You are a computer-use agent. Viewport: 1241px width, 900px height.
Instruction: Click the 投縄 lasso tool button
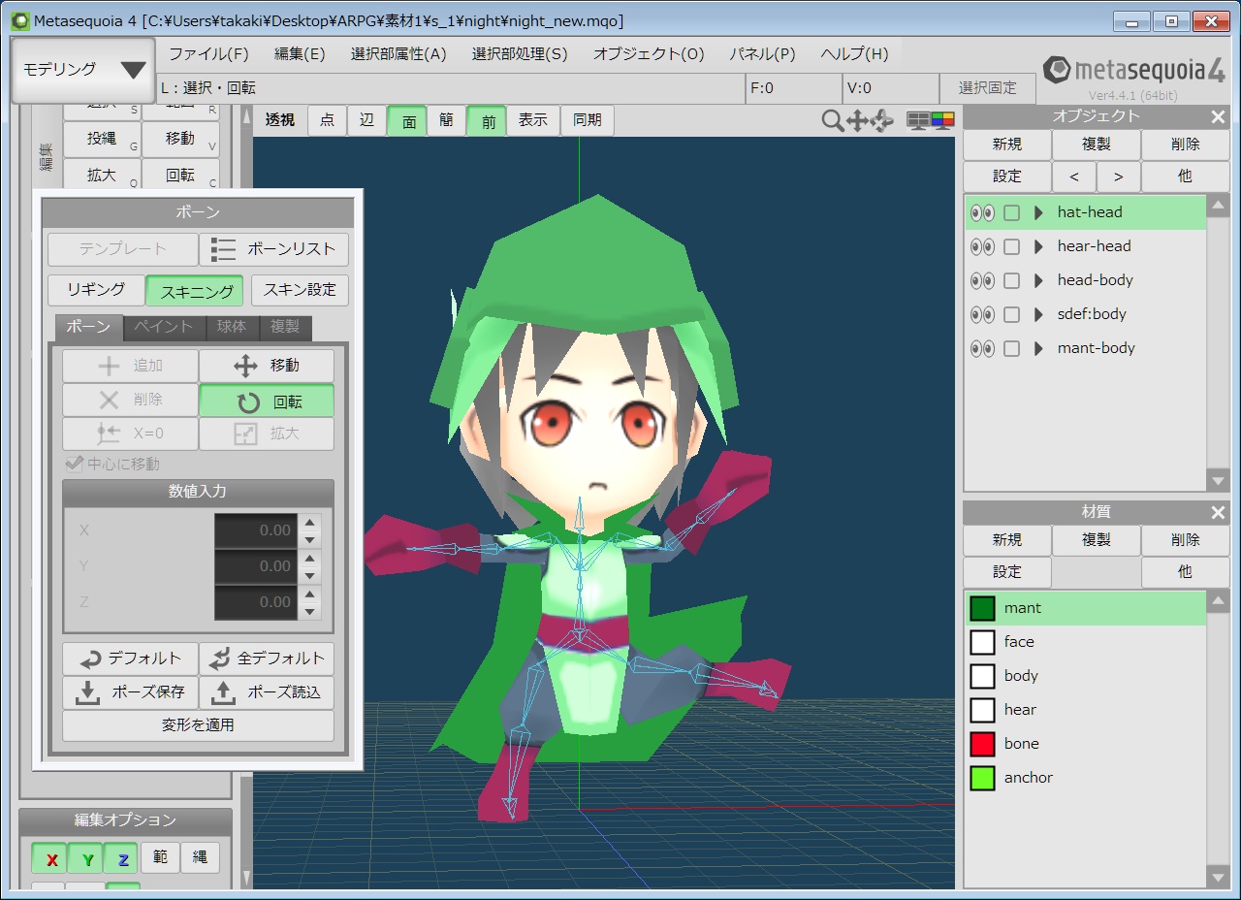tap(102, 139)
